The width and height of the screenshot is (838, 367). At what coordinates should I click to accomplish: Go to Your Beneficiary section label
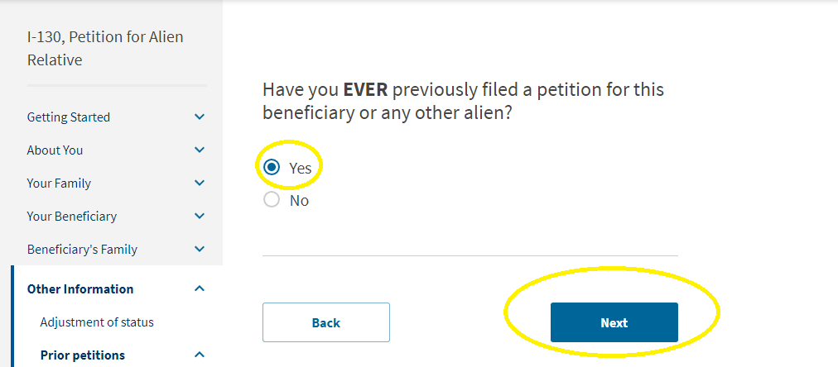click(x=71, y=216)
